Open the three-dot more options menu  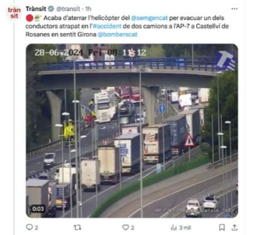coord(235,8)
